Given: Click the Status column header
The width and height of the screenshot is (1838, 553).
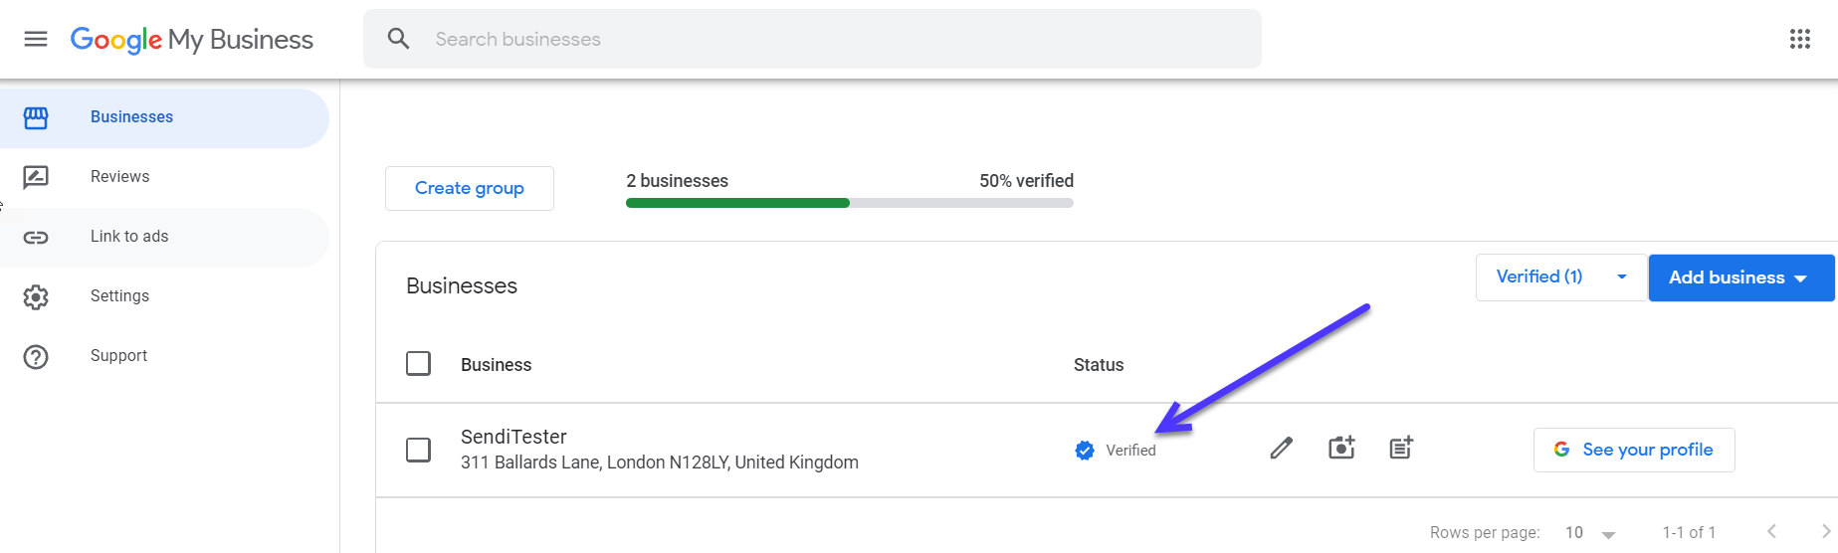Looking at the screenshot, I should pyautogui.click(x=1099, y=365).
